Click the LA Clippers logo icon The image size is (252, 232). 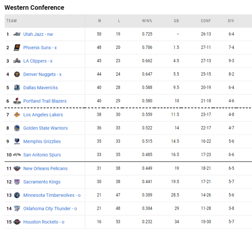17,61
